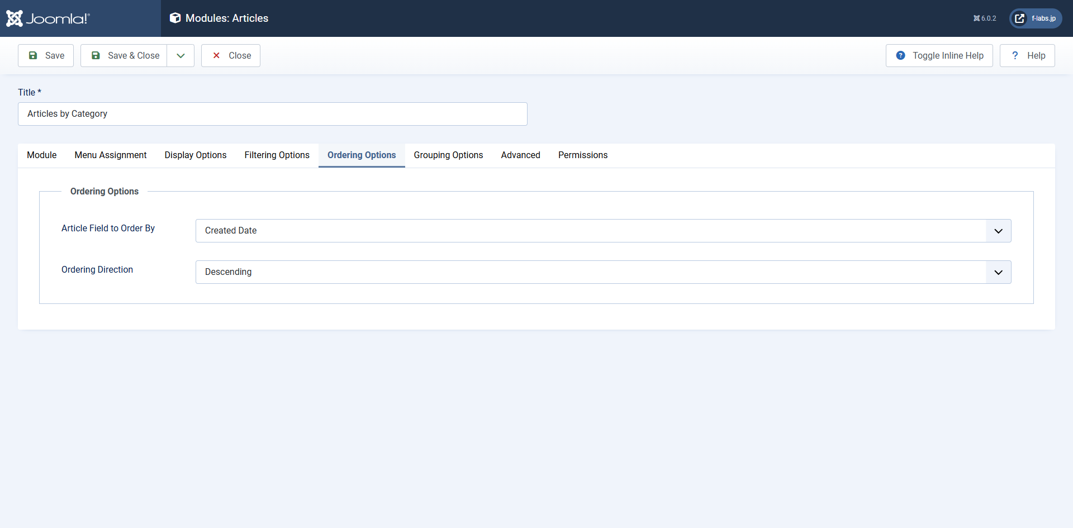Expand the Save button split-arrow menu

[x=180, y=55]
